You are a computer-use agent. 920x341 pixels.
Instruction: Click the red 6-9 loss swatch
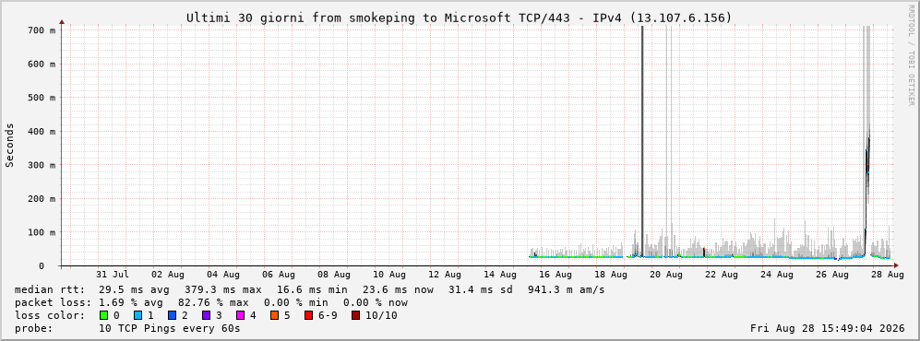tap(308, 315)
